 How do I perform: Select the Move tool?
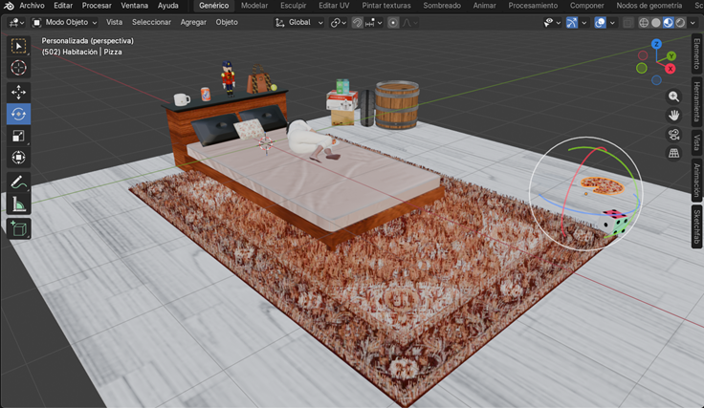click(18, 93)
